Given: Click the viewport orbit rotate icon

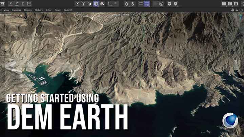Looking at the screenshot, I should pyautogui.click(x=241, y=10).
